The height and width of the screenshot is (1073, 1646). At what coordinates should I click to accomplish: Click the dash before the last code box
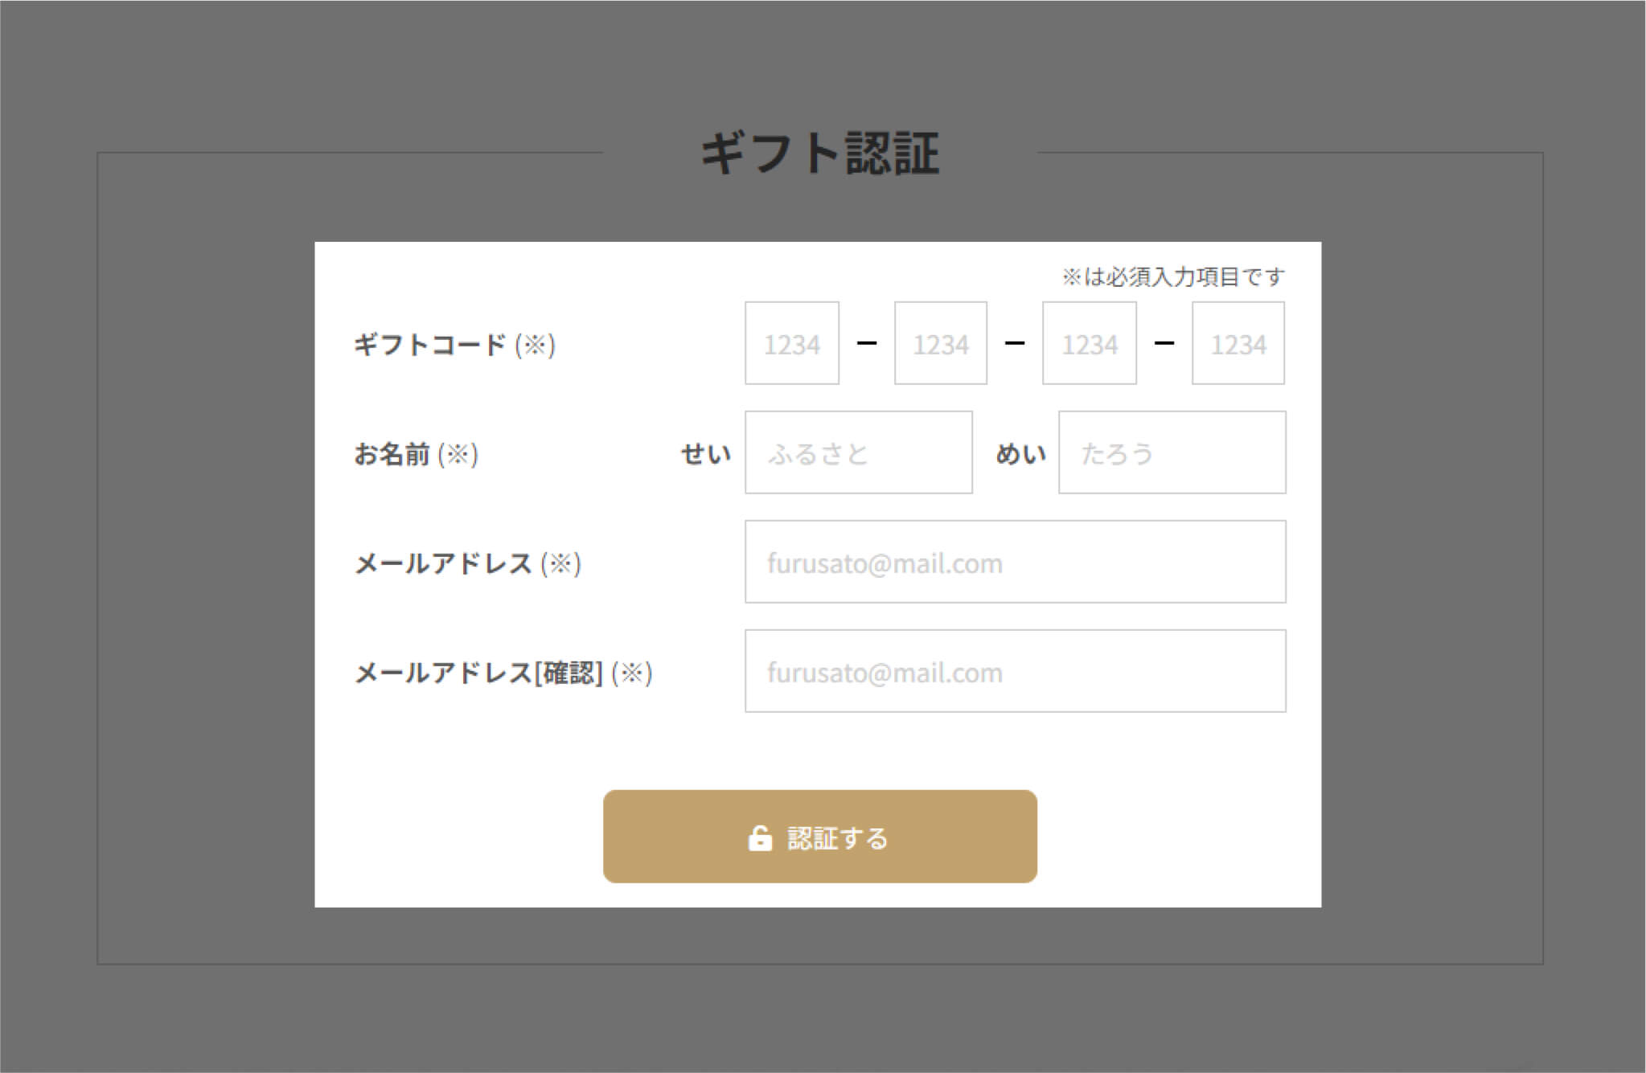click(x=1164, y=343)
